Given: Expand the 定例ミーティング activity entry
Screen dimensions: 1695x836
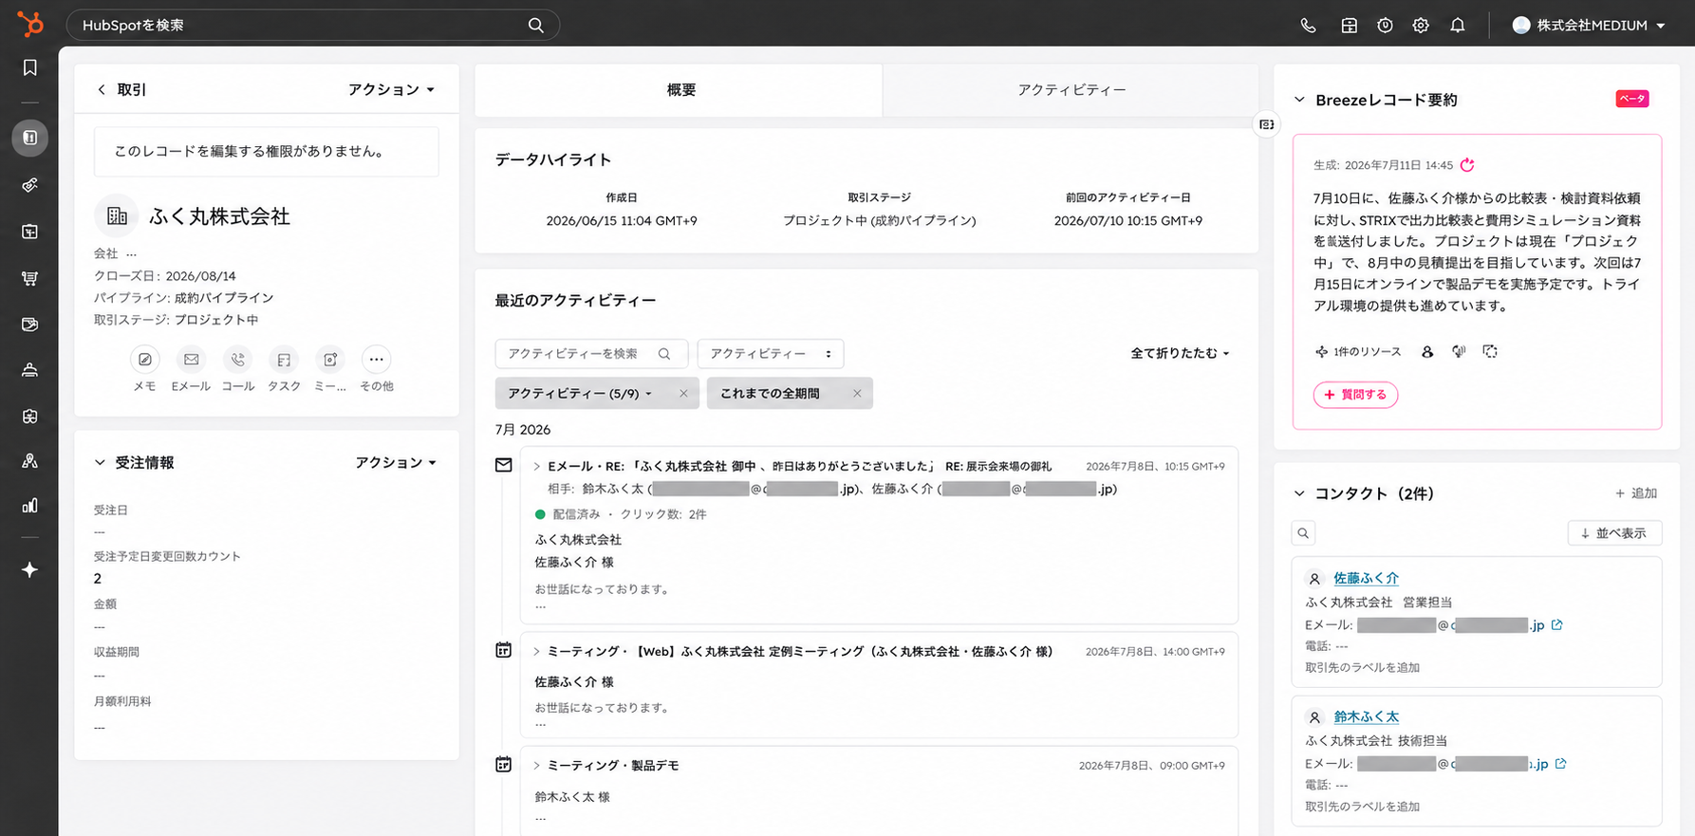Looking at the screenshot, I should click(x=536, y=652).
